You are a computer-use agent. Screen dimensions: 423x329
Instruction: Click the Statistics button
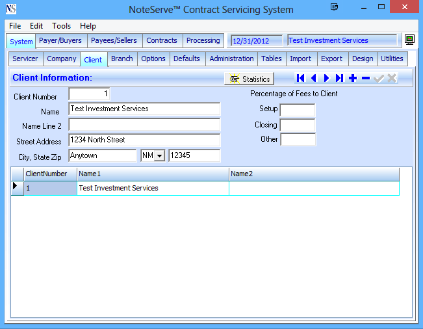pyautogui.click(x=250, y=79)
